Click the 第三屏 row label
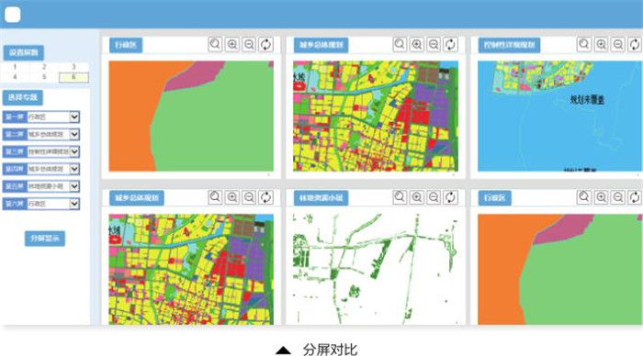643x356 pixels. [x=15, y=151]
